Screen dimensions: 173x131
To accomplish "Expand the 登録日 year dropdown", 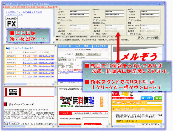I will (x=68, y=64).
